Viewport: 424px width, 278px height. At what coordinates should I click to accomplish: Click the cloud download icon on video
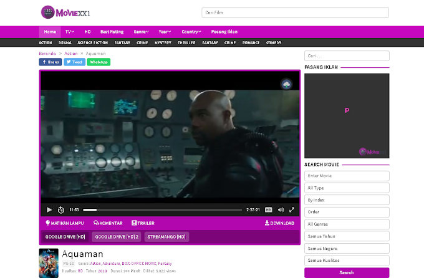(286, 84)
